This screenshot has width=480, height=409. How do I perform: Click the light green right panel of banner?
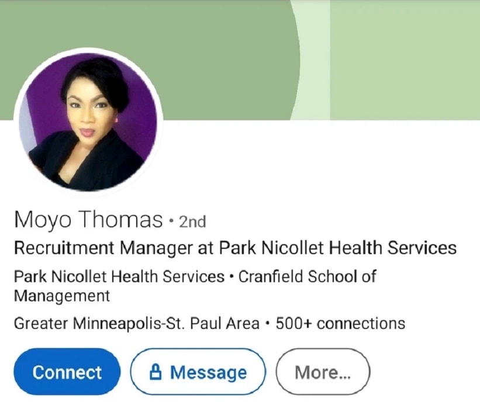(405, 60)
